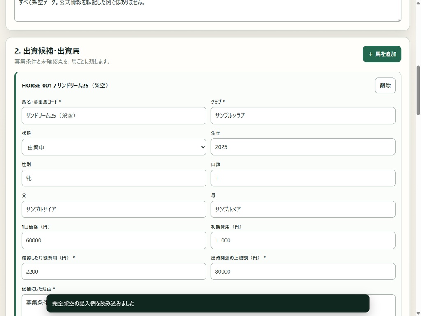This screenshot has width=421, height=316.
Task: Click the 募集条件と未確認点を description text
Action: click(x=62, y=62)
